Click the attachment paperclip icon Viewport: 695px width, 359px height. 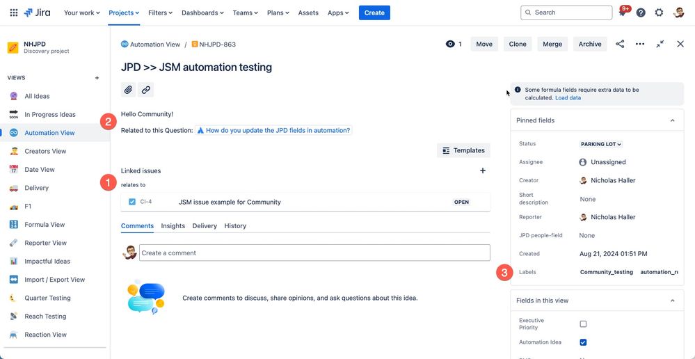coord(128,90)
